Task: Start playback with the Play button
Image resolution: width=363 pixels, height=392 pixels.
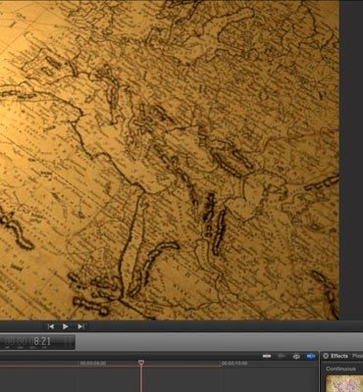Action: coord(65,326)
